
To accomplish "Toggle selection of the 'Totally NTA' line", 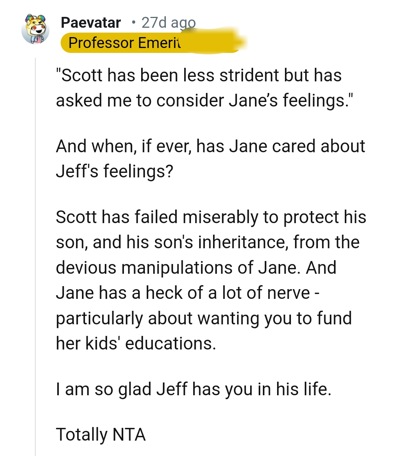I will pos(100,434).
